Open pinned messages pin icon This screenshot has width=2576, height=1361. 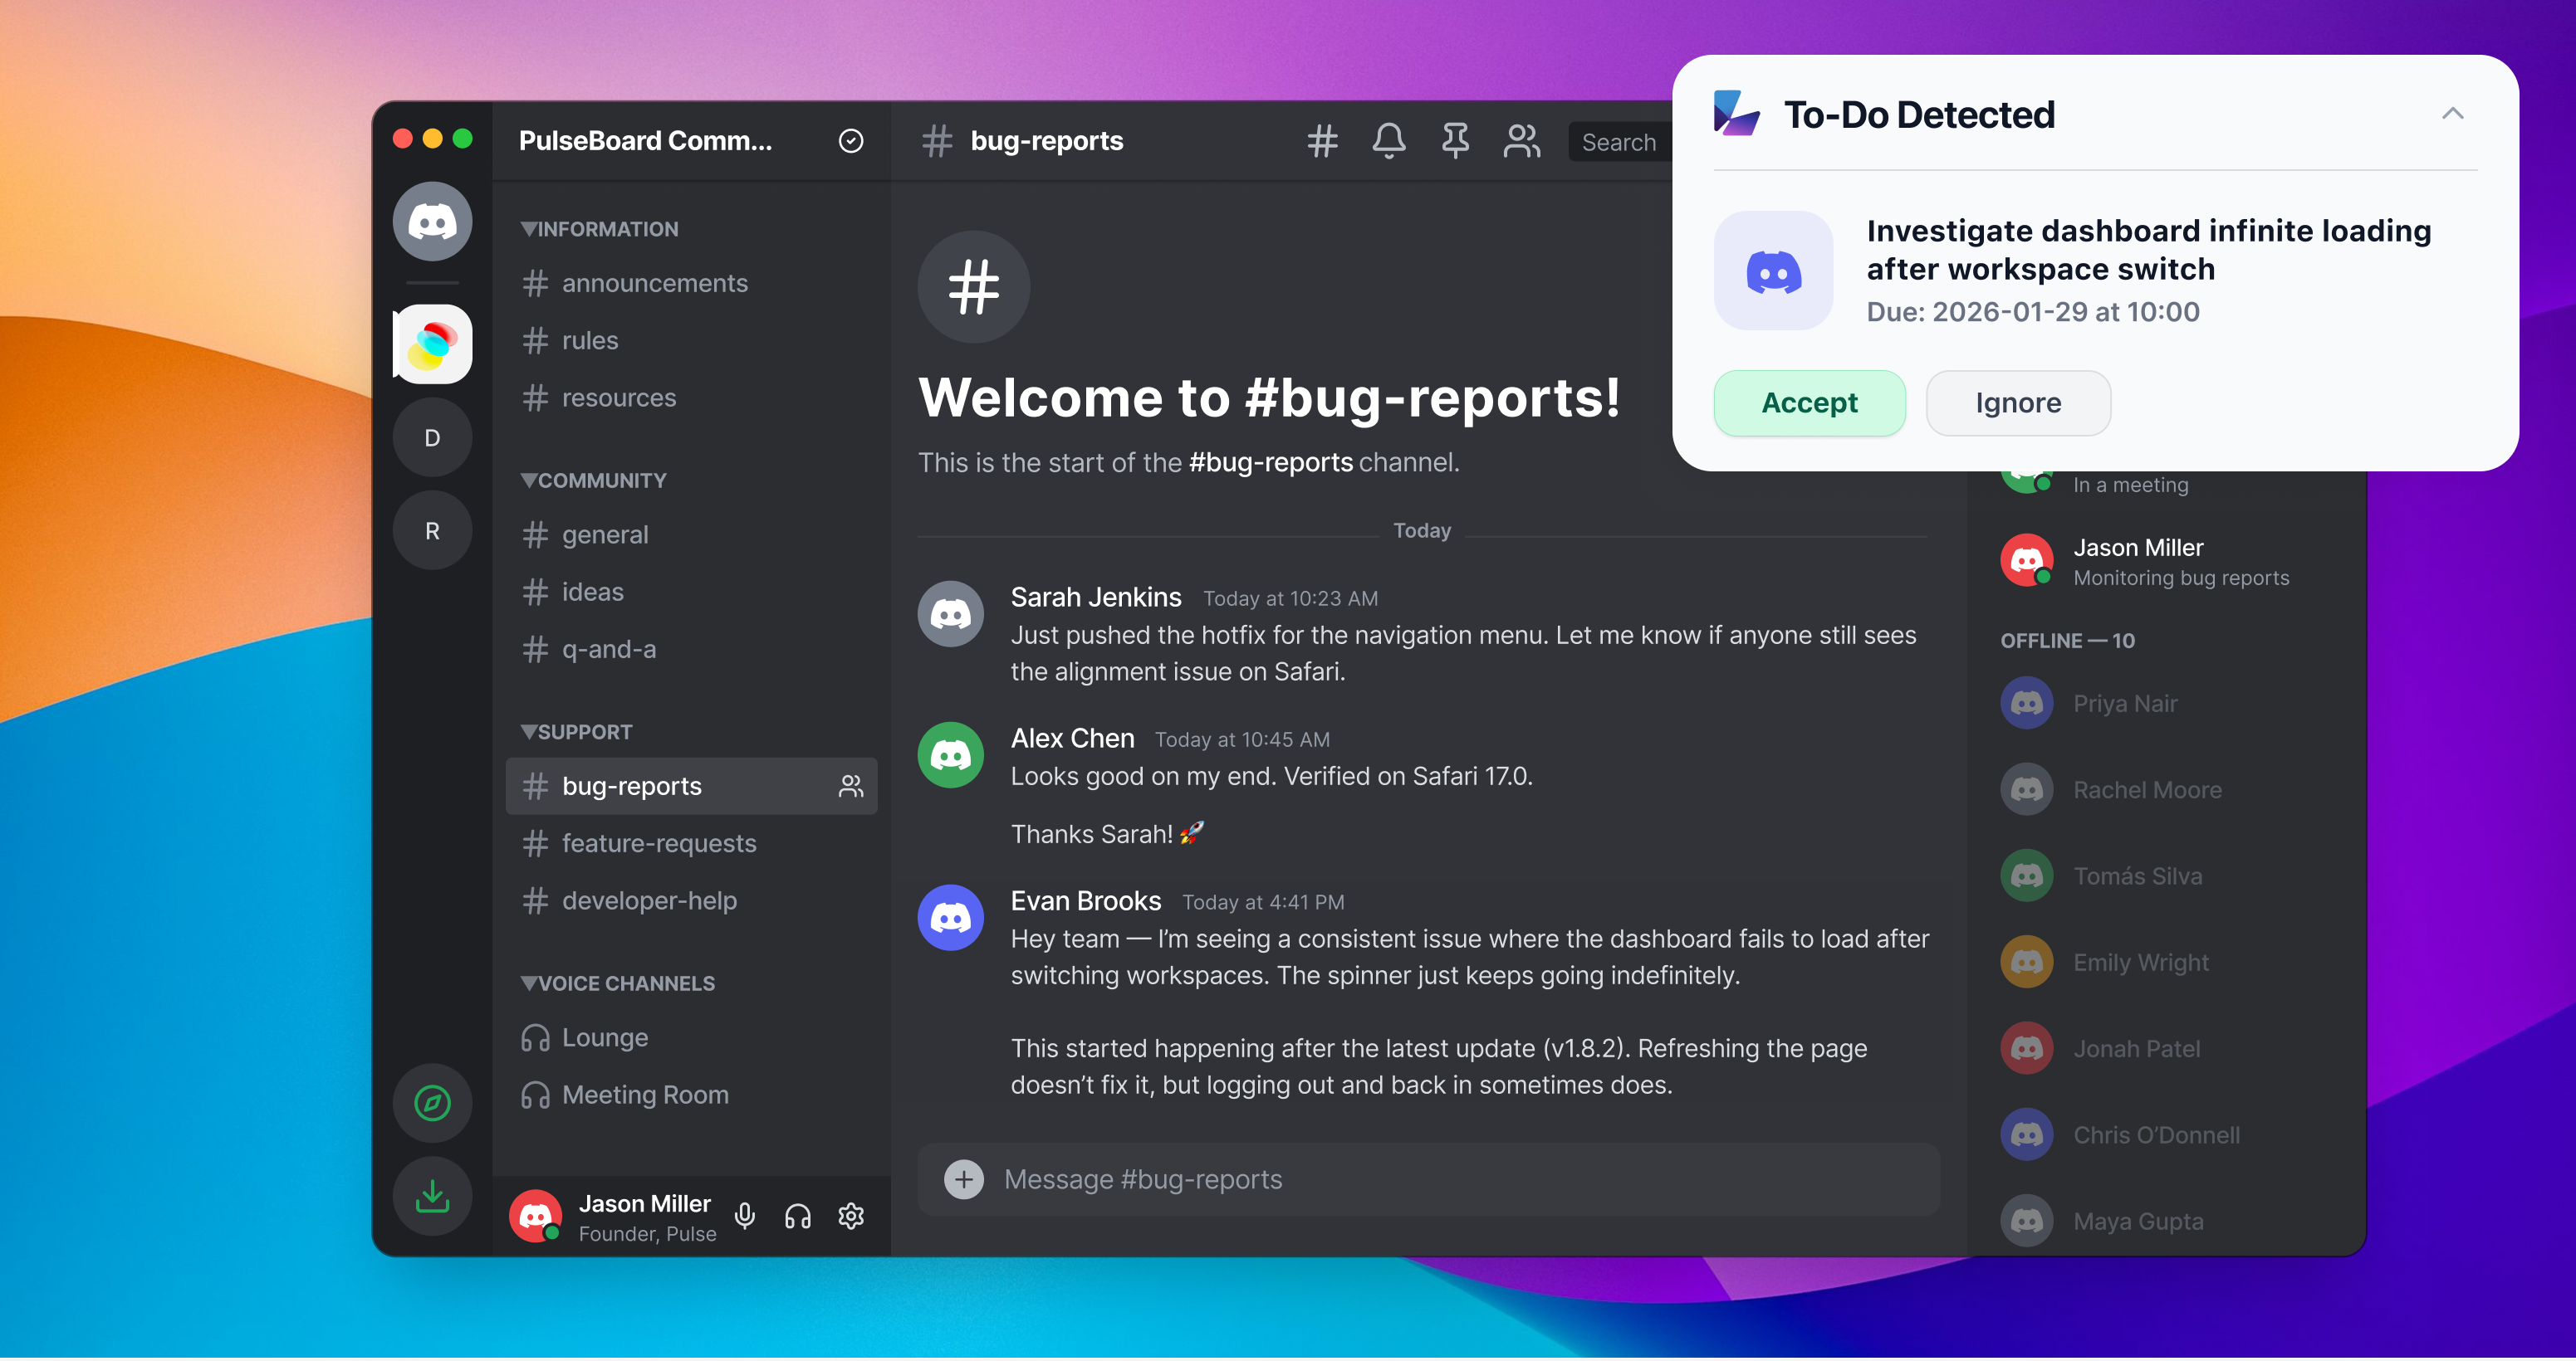(1455, 141)
